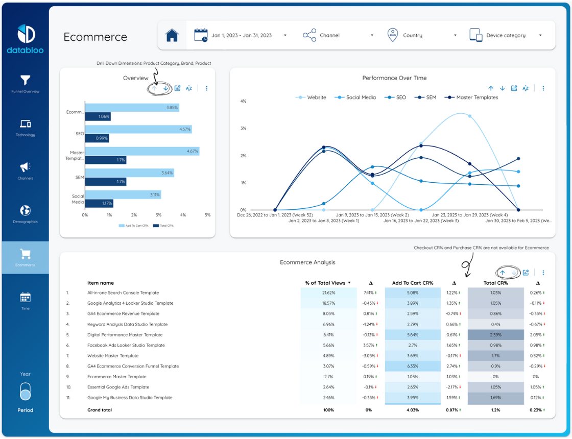The image size is (572, 439).
Task: Drill down in the Ecommerce Analysis table
Action: pyautogui.click(x=514, y=273)
